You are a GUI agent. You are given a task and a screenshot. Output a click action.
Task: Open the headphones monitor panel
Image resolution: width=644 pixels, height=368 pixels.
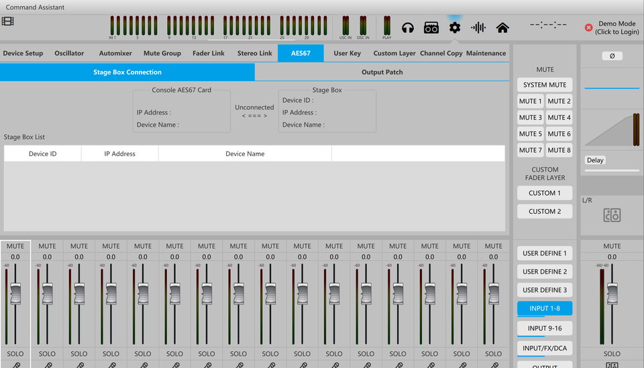[x=407, y=27]
